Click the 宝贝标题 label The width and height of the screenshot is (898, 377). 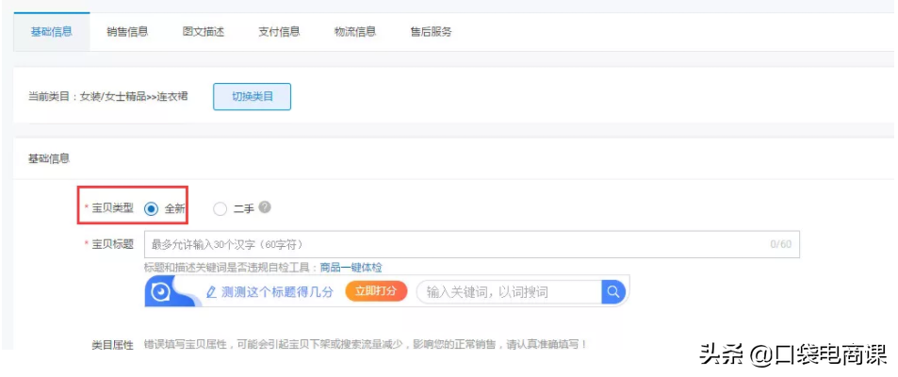tap(112, 244)
